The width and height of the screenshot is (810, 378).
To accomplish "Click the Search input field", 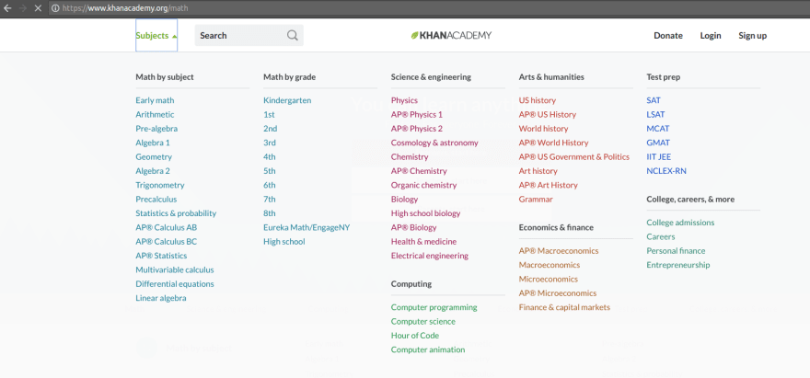I will point(249,36).
